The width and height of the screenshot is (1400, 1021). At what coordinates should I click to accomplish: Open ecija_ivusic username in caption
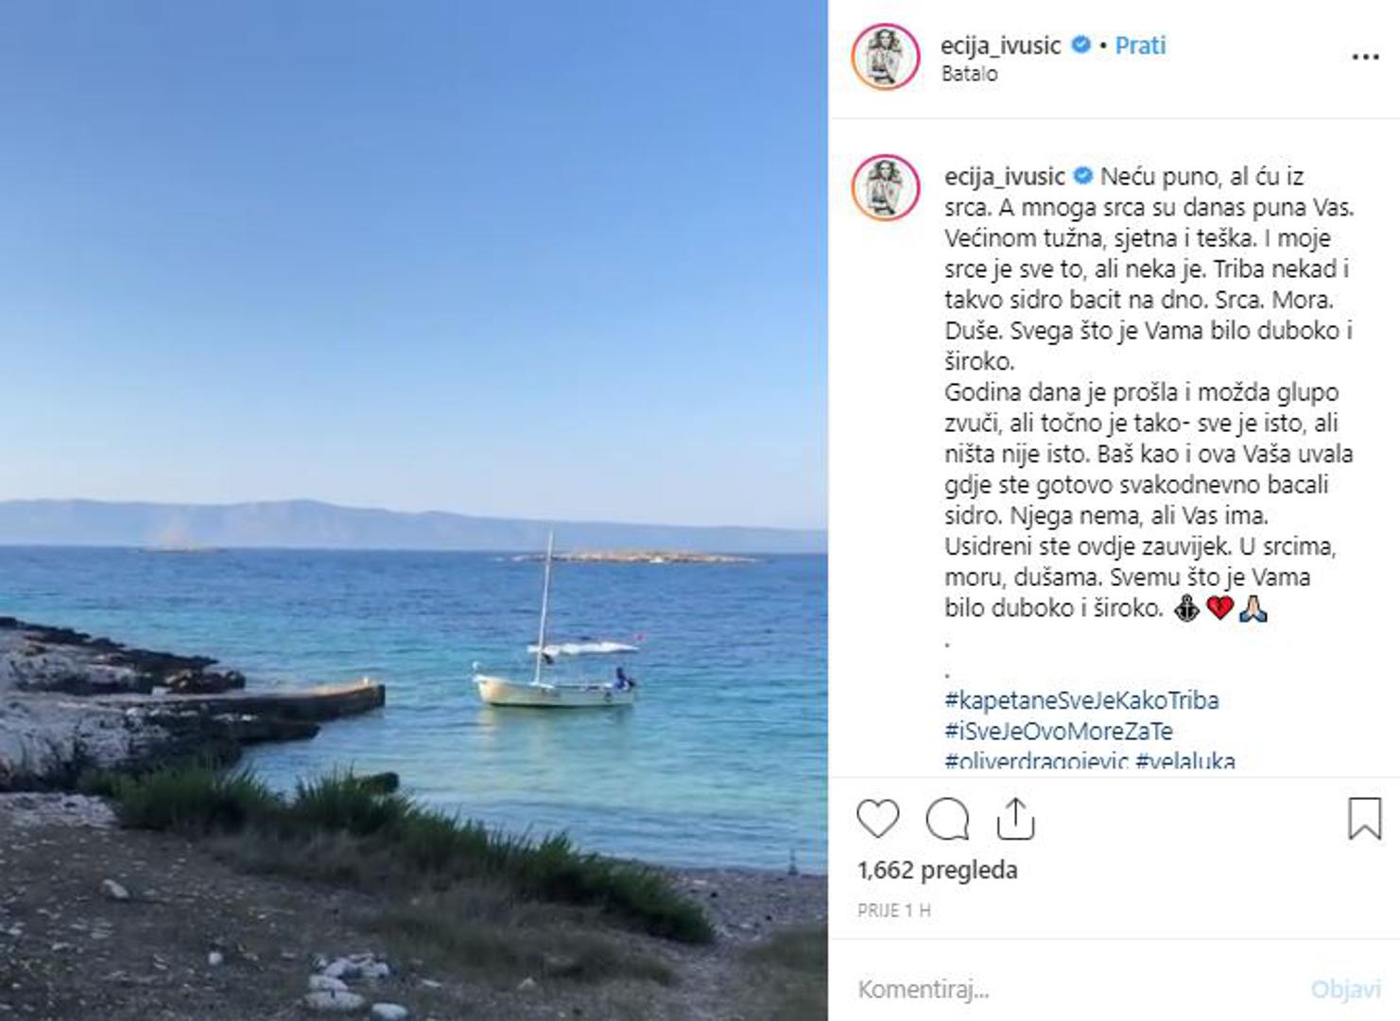1005,176
